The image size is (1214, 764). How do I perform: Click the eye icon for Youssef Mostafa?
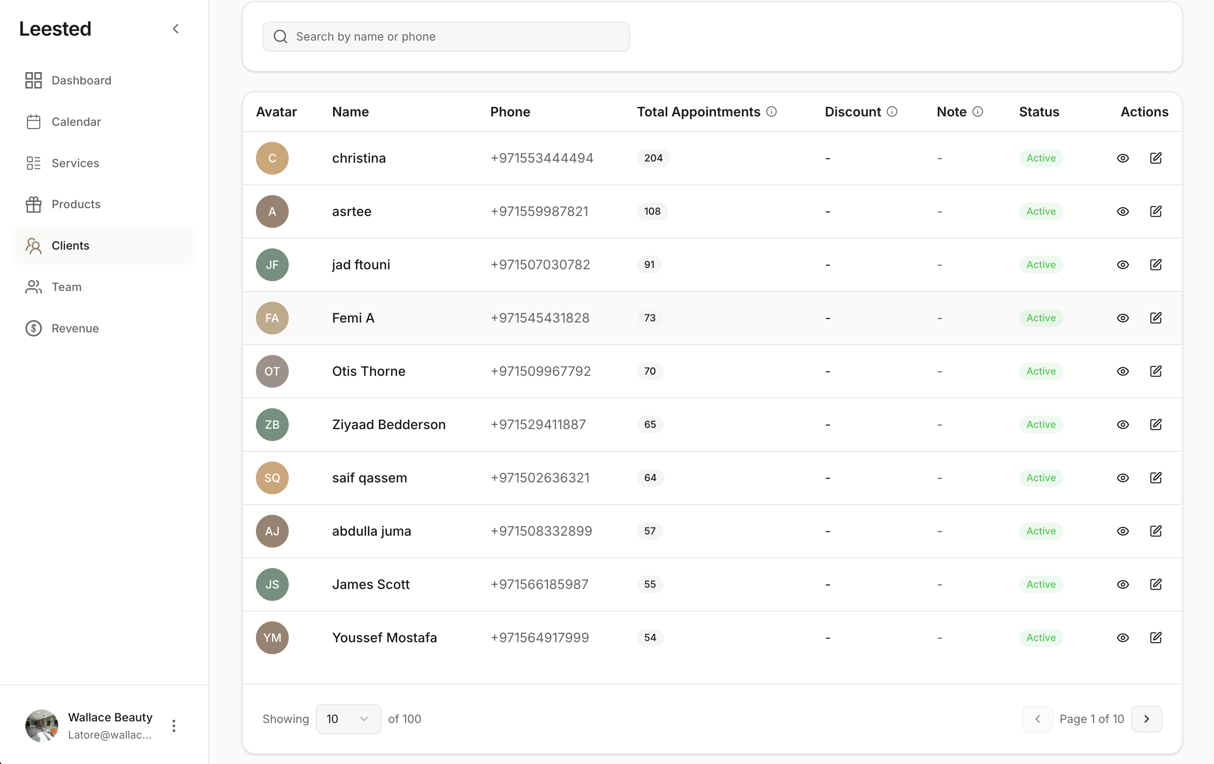click(x=1123, y=637)
